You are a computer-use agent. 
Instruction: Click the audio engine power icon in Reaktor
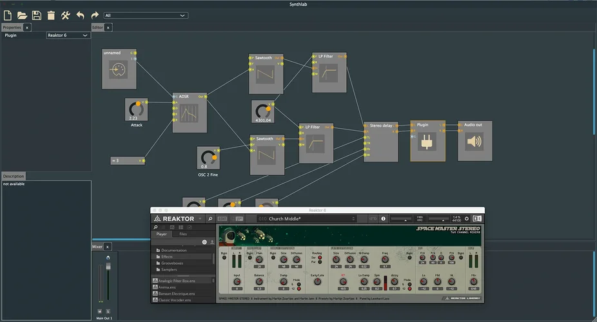466,218
